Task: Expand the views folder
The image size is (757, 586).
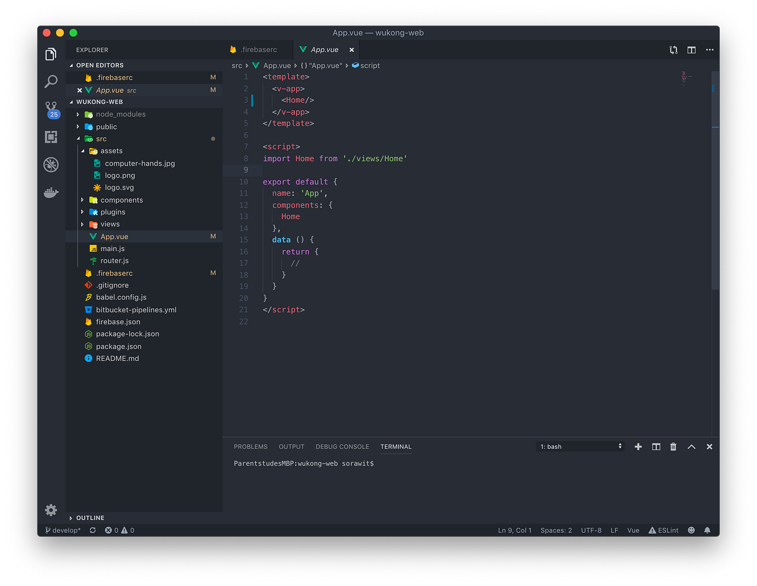Action: (110, 224)
